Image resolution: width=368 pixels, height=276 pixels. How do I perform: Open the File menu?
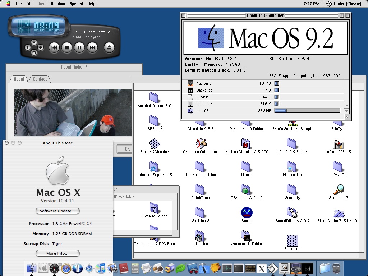point(19,4)
